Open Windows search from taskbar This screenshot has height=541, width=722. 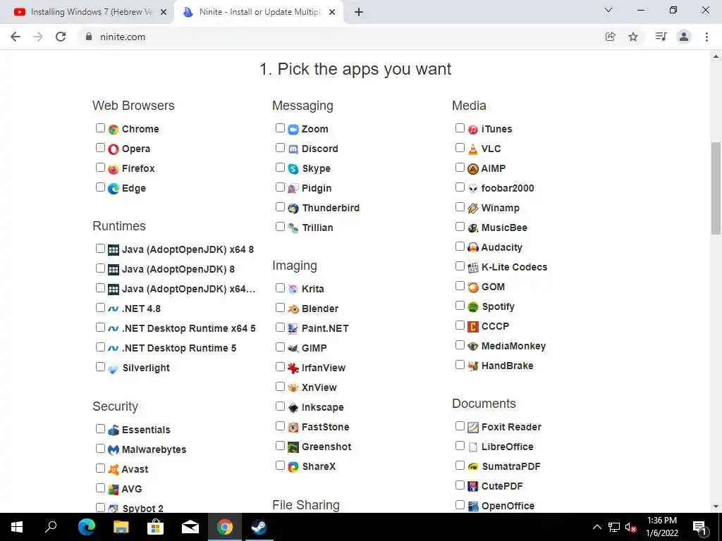(x=51, y=527)
